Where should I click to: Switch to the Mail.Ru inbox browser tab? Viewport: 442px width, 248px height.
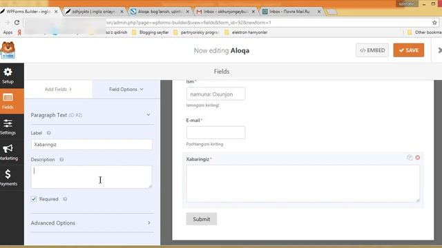pos(289,12)
